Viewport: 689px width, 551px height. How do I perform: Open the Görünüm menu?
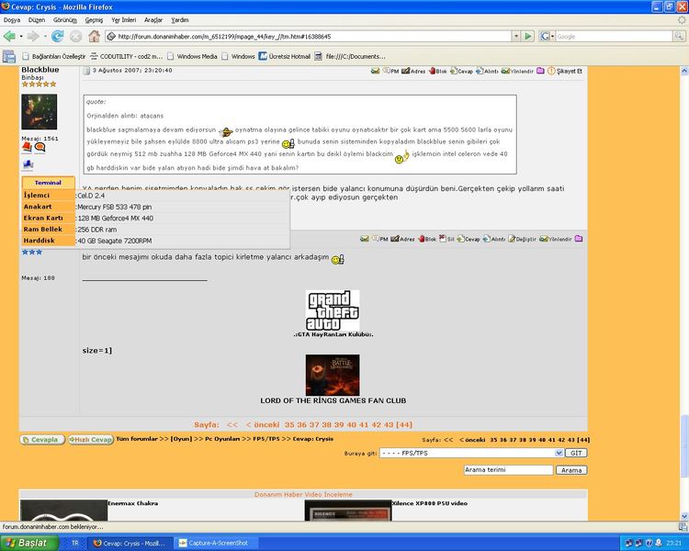(65, 20)
